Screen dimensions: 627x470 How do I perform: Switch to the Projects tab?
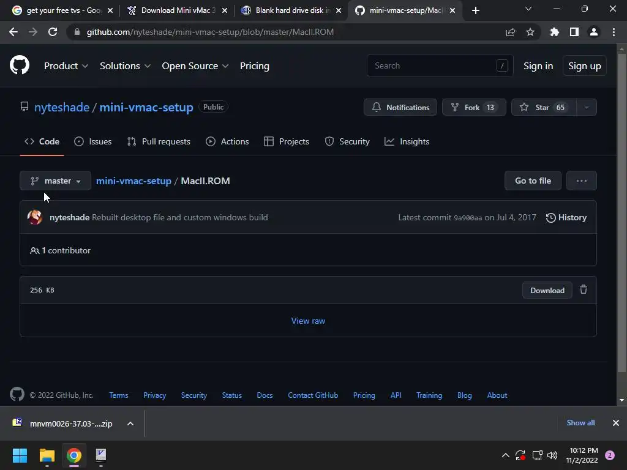(287, 141)
